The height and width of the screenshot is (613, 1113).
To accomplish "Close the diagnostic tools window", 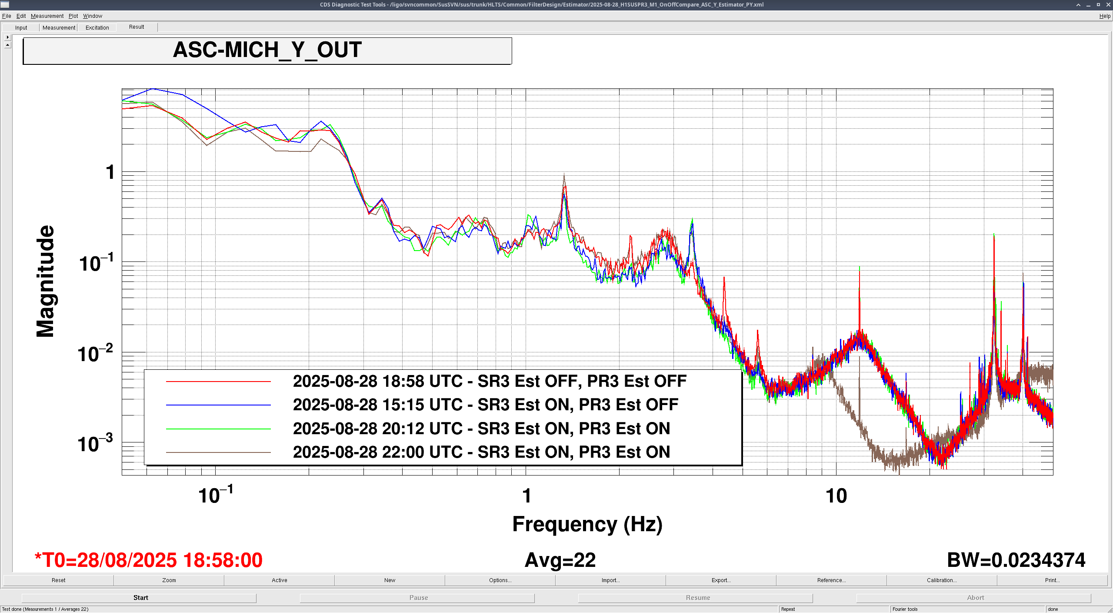I will pyautogui.click(x=1108, y=5).
